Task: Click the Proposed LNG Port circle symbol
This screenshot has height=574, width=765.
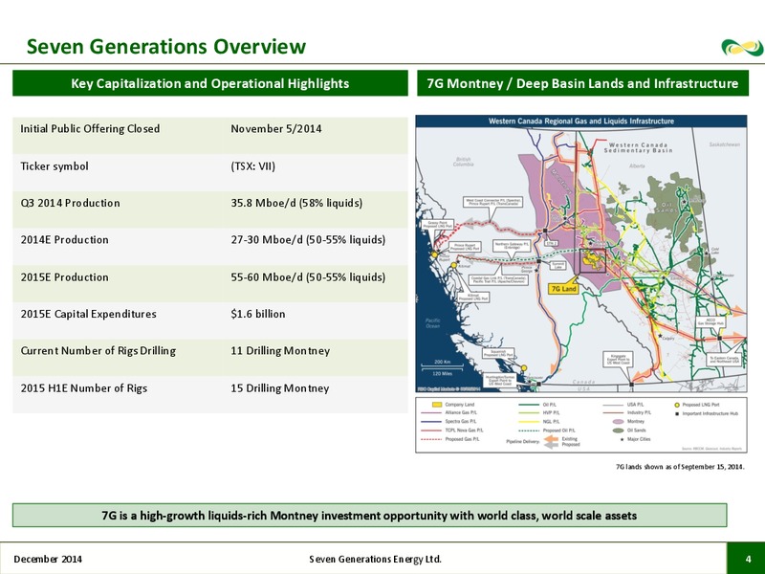Action: coord(677,405)
